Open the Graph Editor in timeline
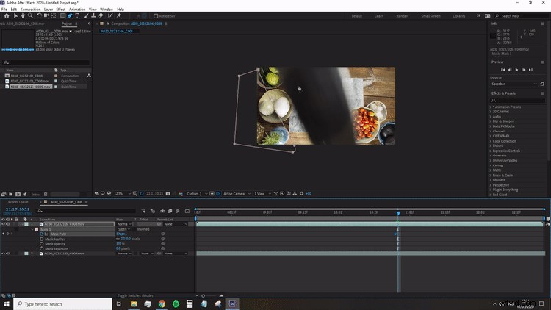551x310 pixels. (187, 212)
